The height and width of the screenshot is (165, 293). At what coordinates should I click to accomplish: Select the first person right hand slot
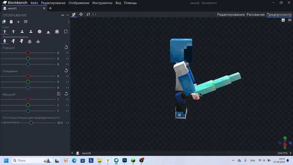(x=22, y=32)
